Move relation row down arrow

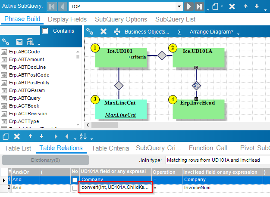(x=41, y=136)
